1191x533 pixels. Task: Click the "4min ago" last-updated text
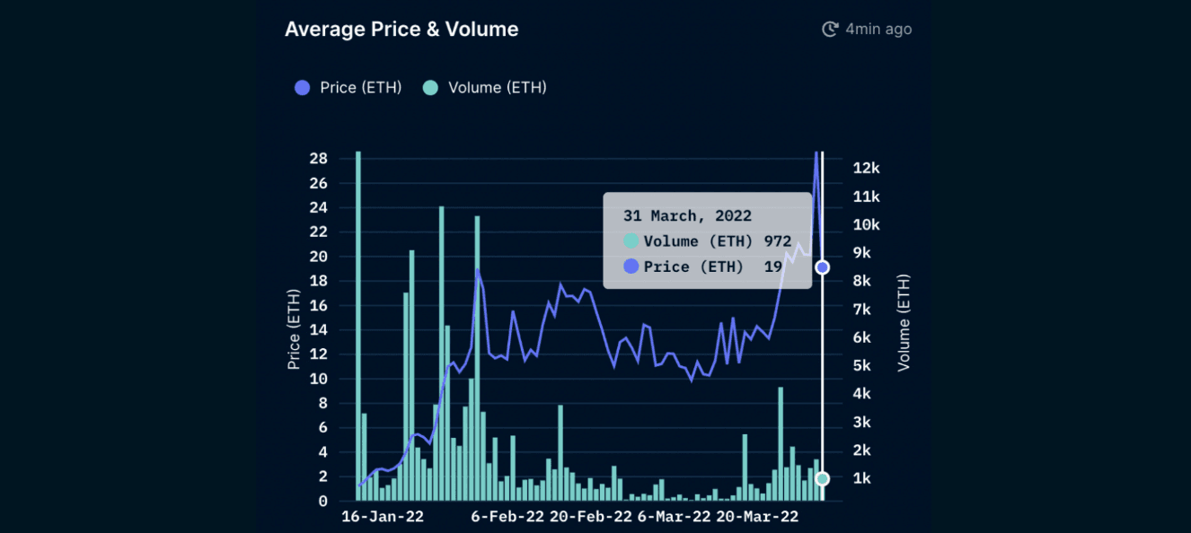pos(878,30)
